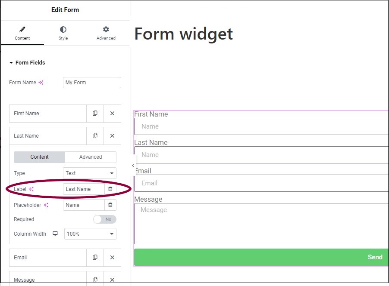Switch to the Style tab
The width and height of the screenshot is (389, 286).
coord(63,33)
